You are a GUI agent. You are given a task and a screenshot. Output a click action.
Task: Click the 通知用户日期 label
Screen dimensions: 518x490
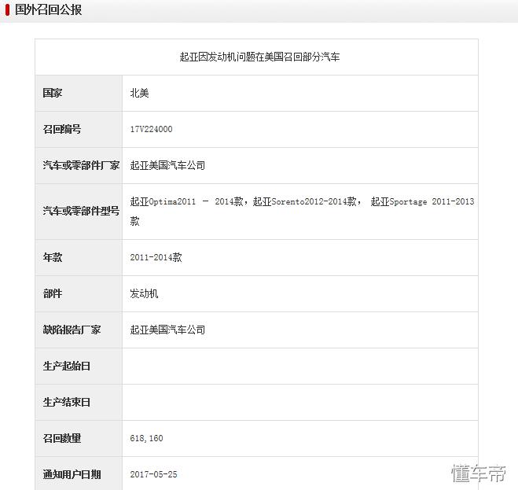pos(72,474)
